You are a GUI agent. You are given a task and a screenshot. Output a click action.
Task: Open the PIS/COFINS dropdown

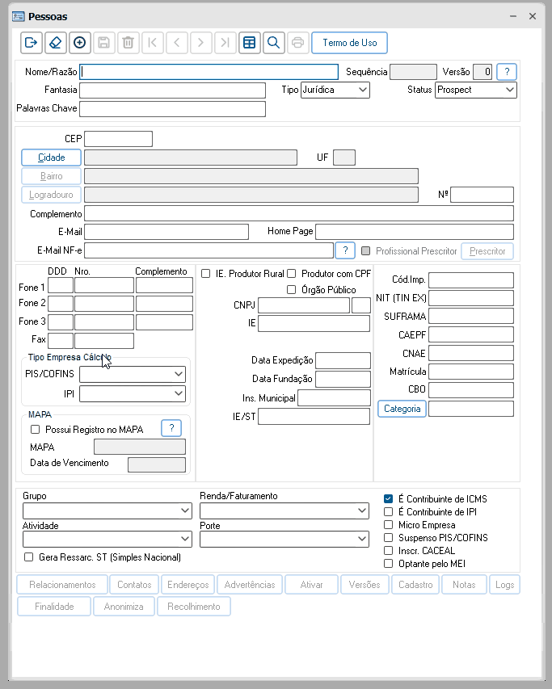tap(133, 374)
